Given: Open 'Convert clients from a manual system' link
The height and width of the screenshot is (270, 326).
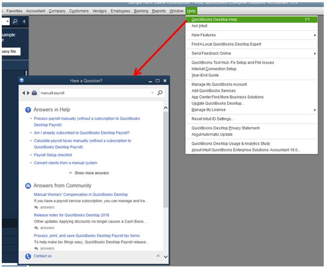Looking at the screenshot, I should pyautogui.click(x=66, y=163).
